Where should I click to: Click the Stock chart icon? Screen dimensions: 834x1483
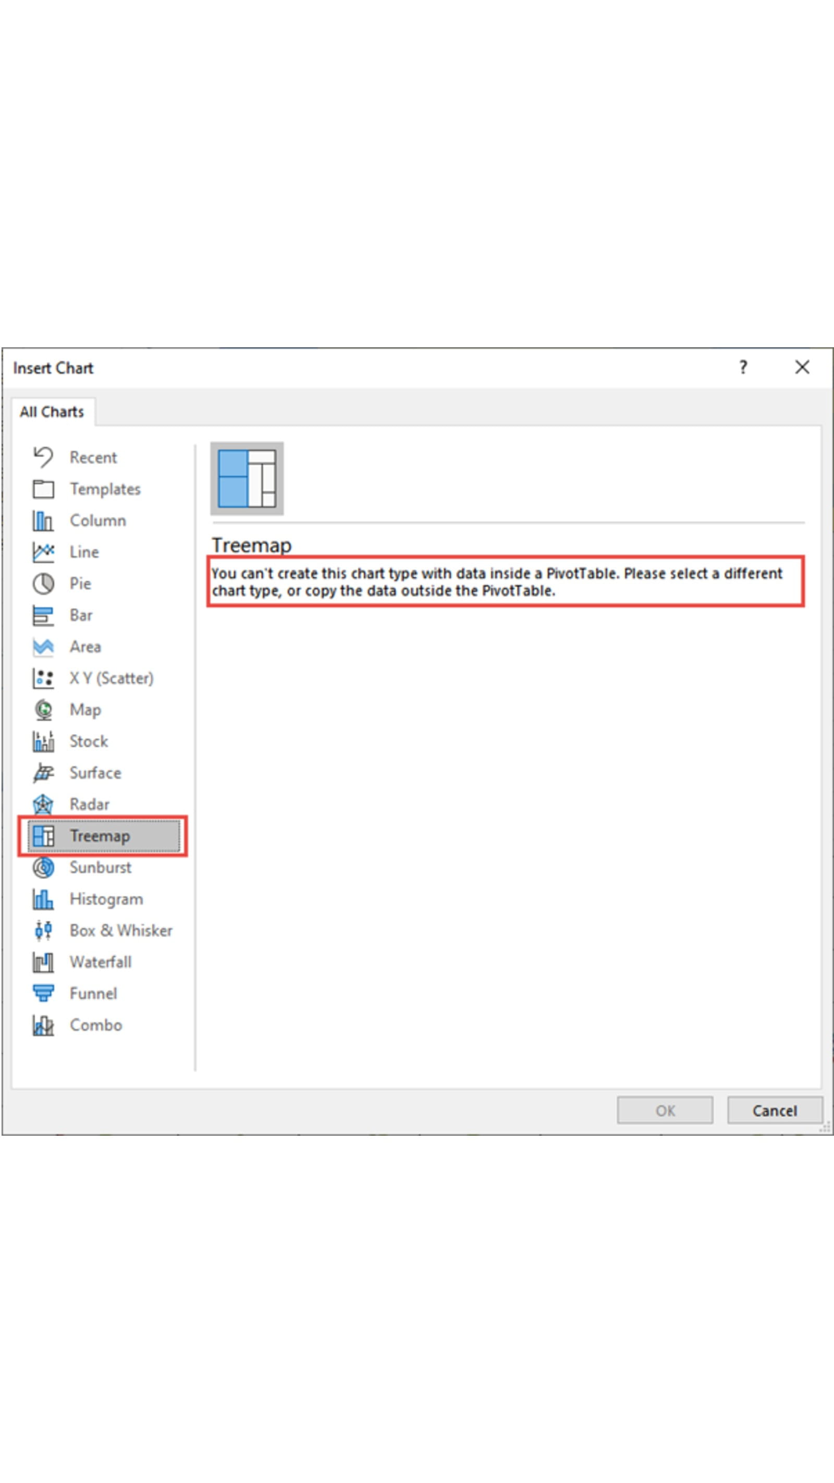click(43, 741)
